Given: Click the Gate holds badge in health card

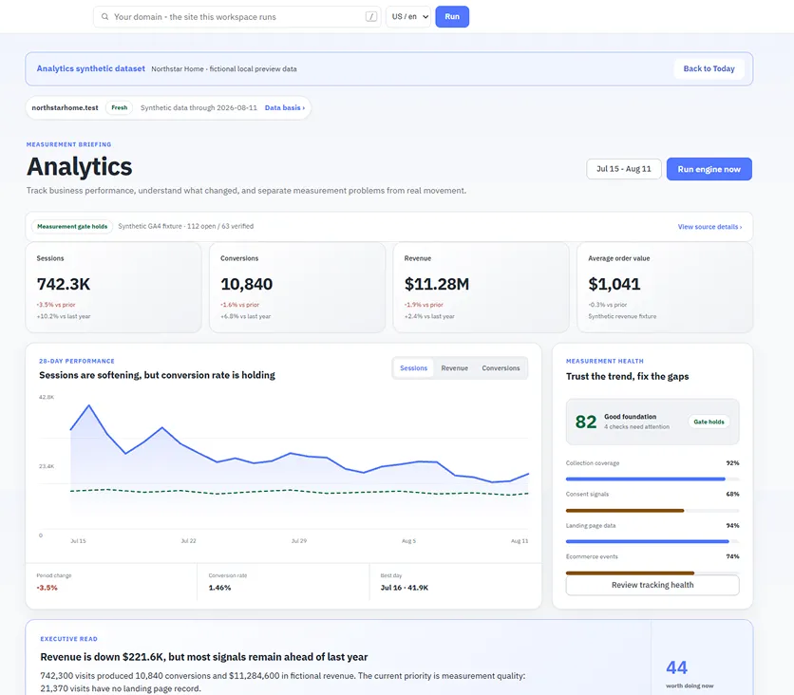Looking at the screenshot, I should coord(709,422).
